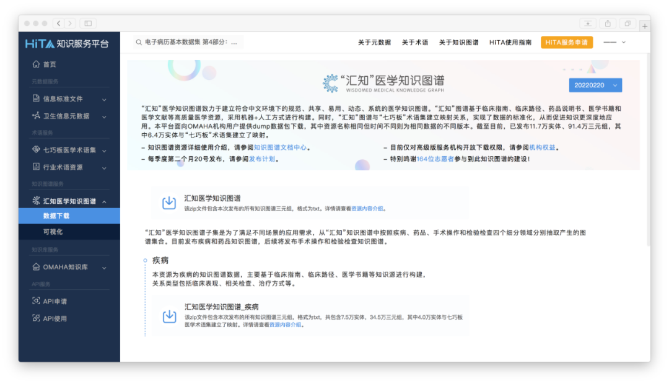
Task: Click the API使用 icon
Action: pos(37,318)
